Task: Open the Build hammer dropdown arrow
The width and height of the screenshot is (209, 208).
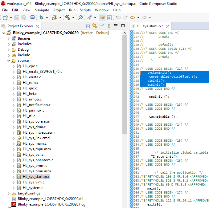Action: (73, 18)
